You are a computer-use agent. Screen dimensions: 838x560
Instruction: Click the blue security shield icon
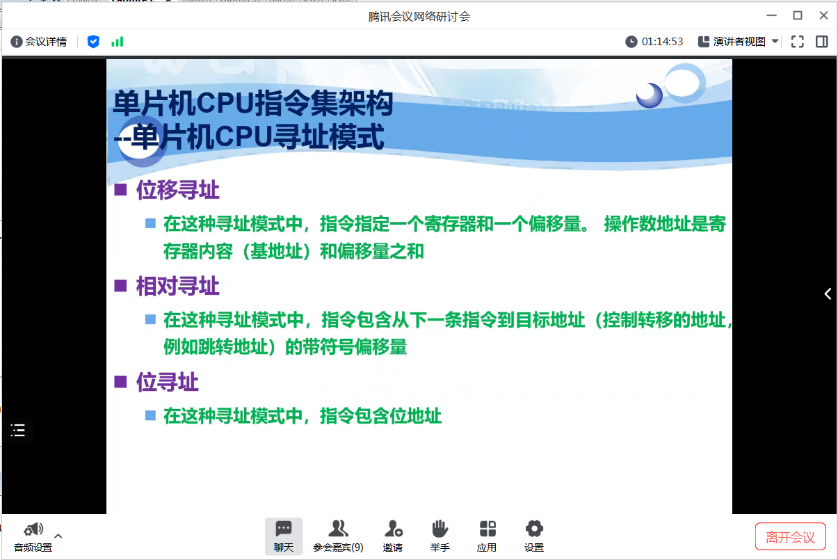[x=93, y=42]
